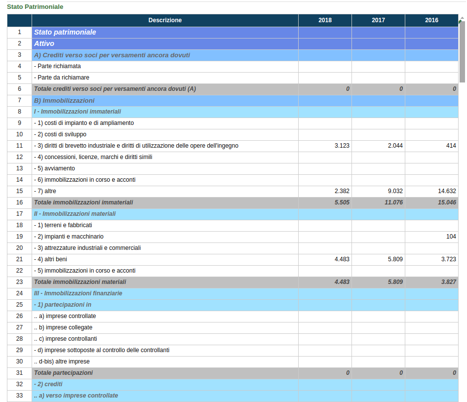
Task: Select 'II - Immobilizzazioni materiali' row
Action: 233,214
